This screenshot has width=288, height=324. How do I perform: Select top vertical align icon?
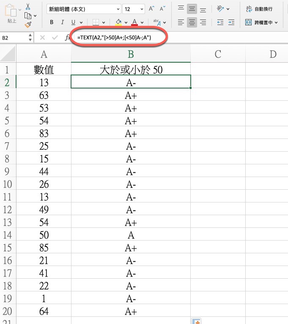coord(181,8)
